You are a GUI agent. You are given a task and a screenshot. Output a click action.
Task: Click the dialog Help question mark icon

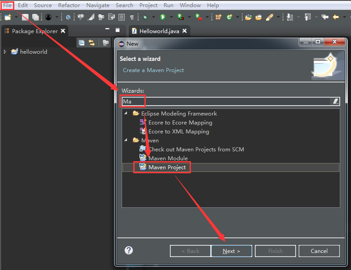pyautogui.click(x=129, y=250)
